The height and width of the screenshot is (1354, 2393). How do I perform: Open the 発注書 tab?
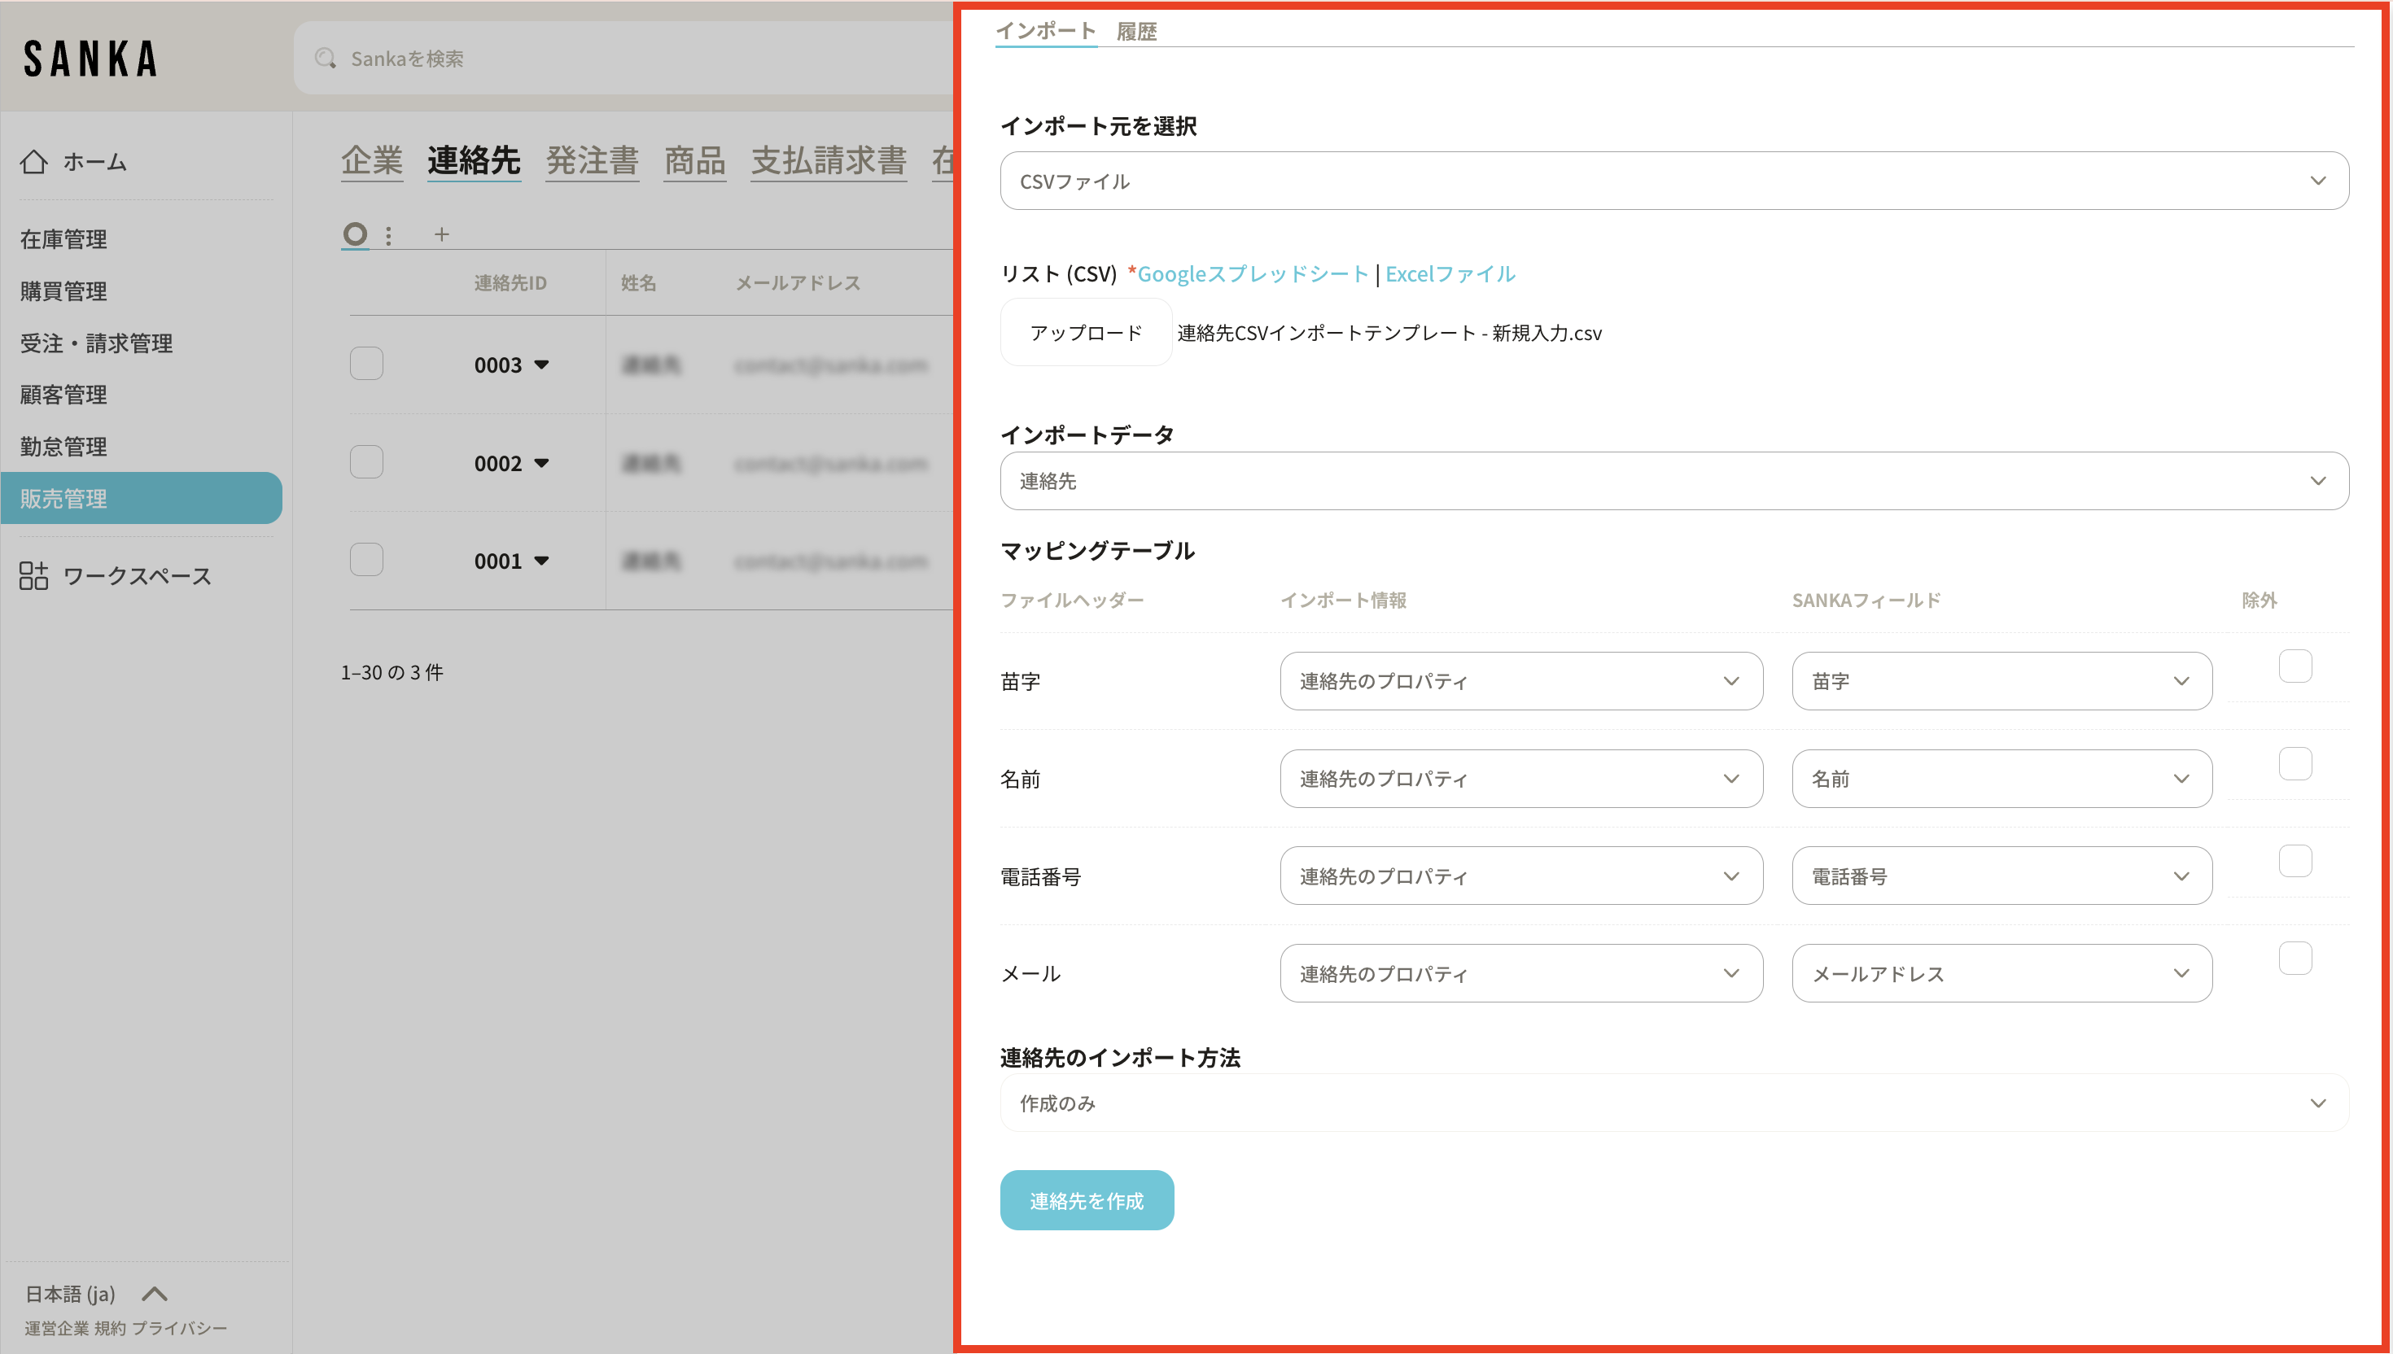click(x=592, y=161)
